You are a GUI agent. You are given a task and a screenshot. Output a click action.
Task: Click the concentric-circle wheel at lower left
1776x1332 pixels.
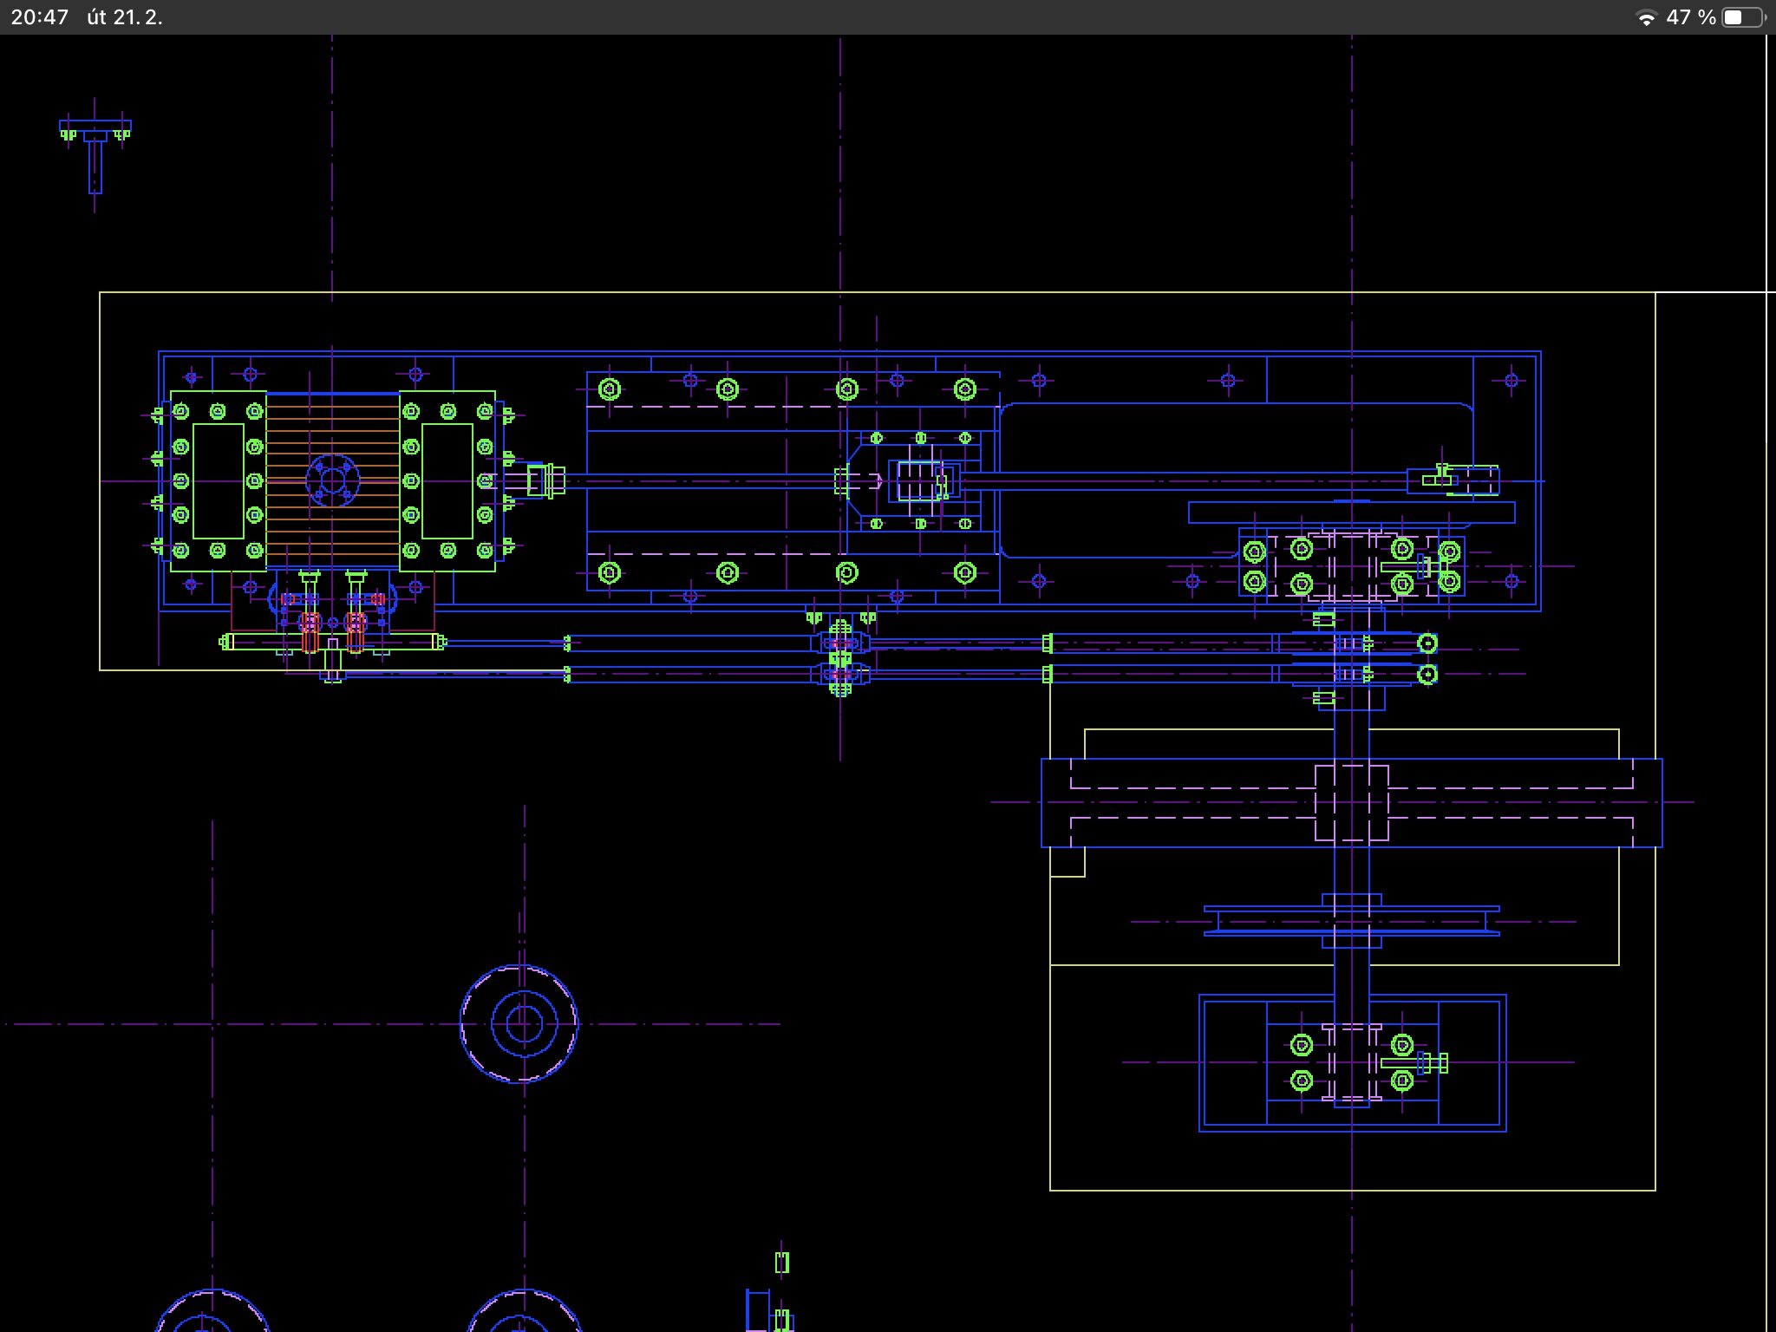(519, 1024)
